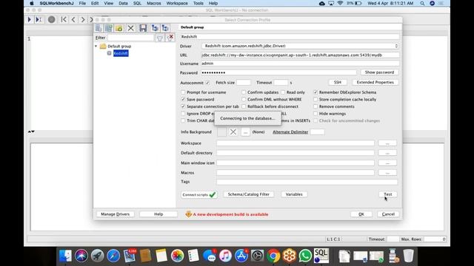This screenshot has height=266, width=474.
Task: Enable Store completion cache locally
Action: (316, 99)
